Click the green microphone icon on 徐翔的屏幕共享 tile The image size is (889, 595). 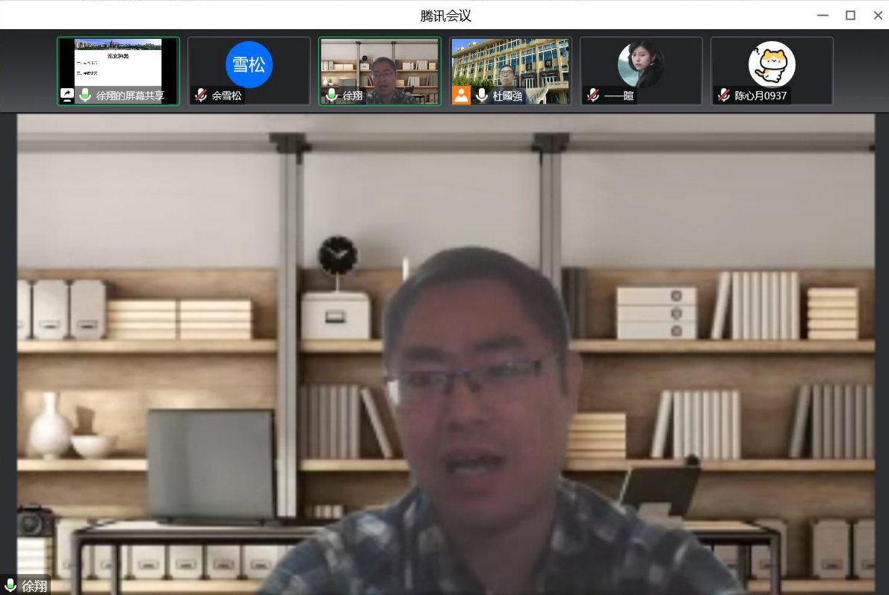(x=85, y=95)
